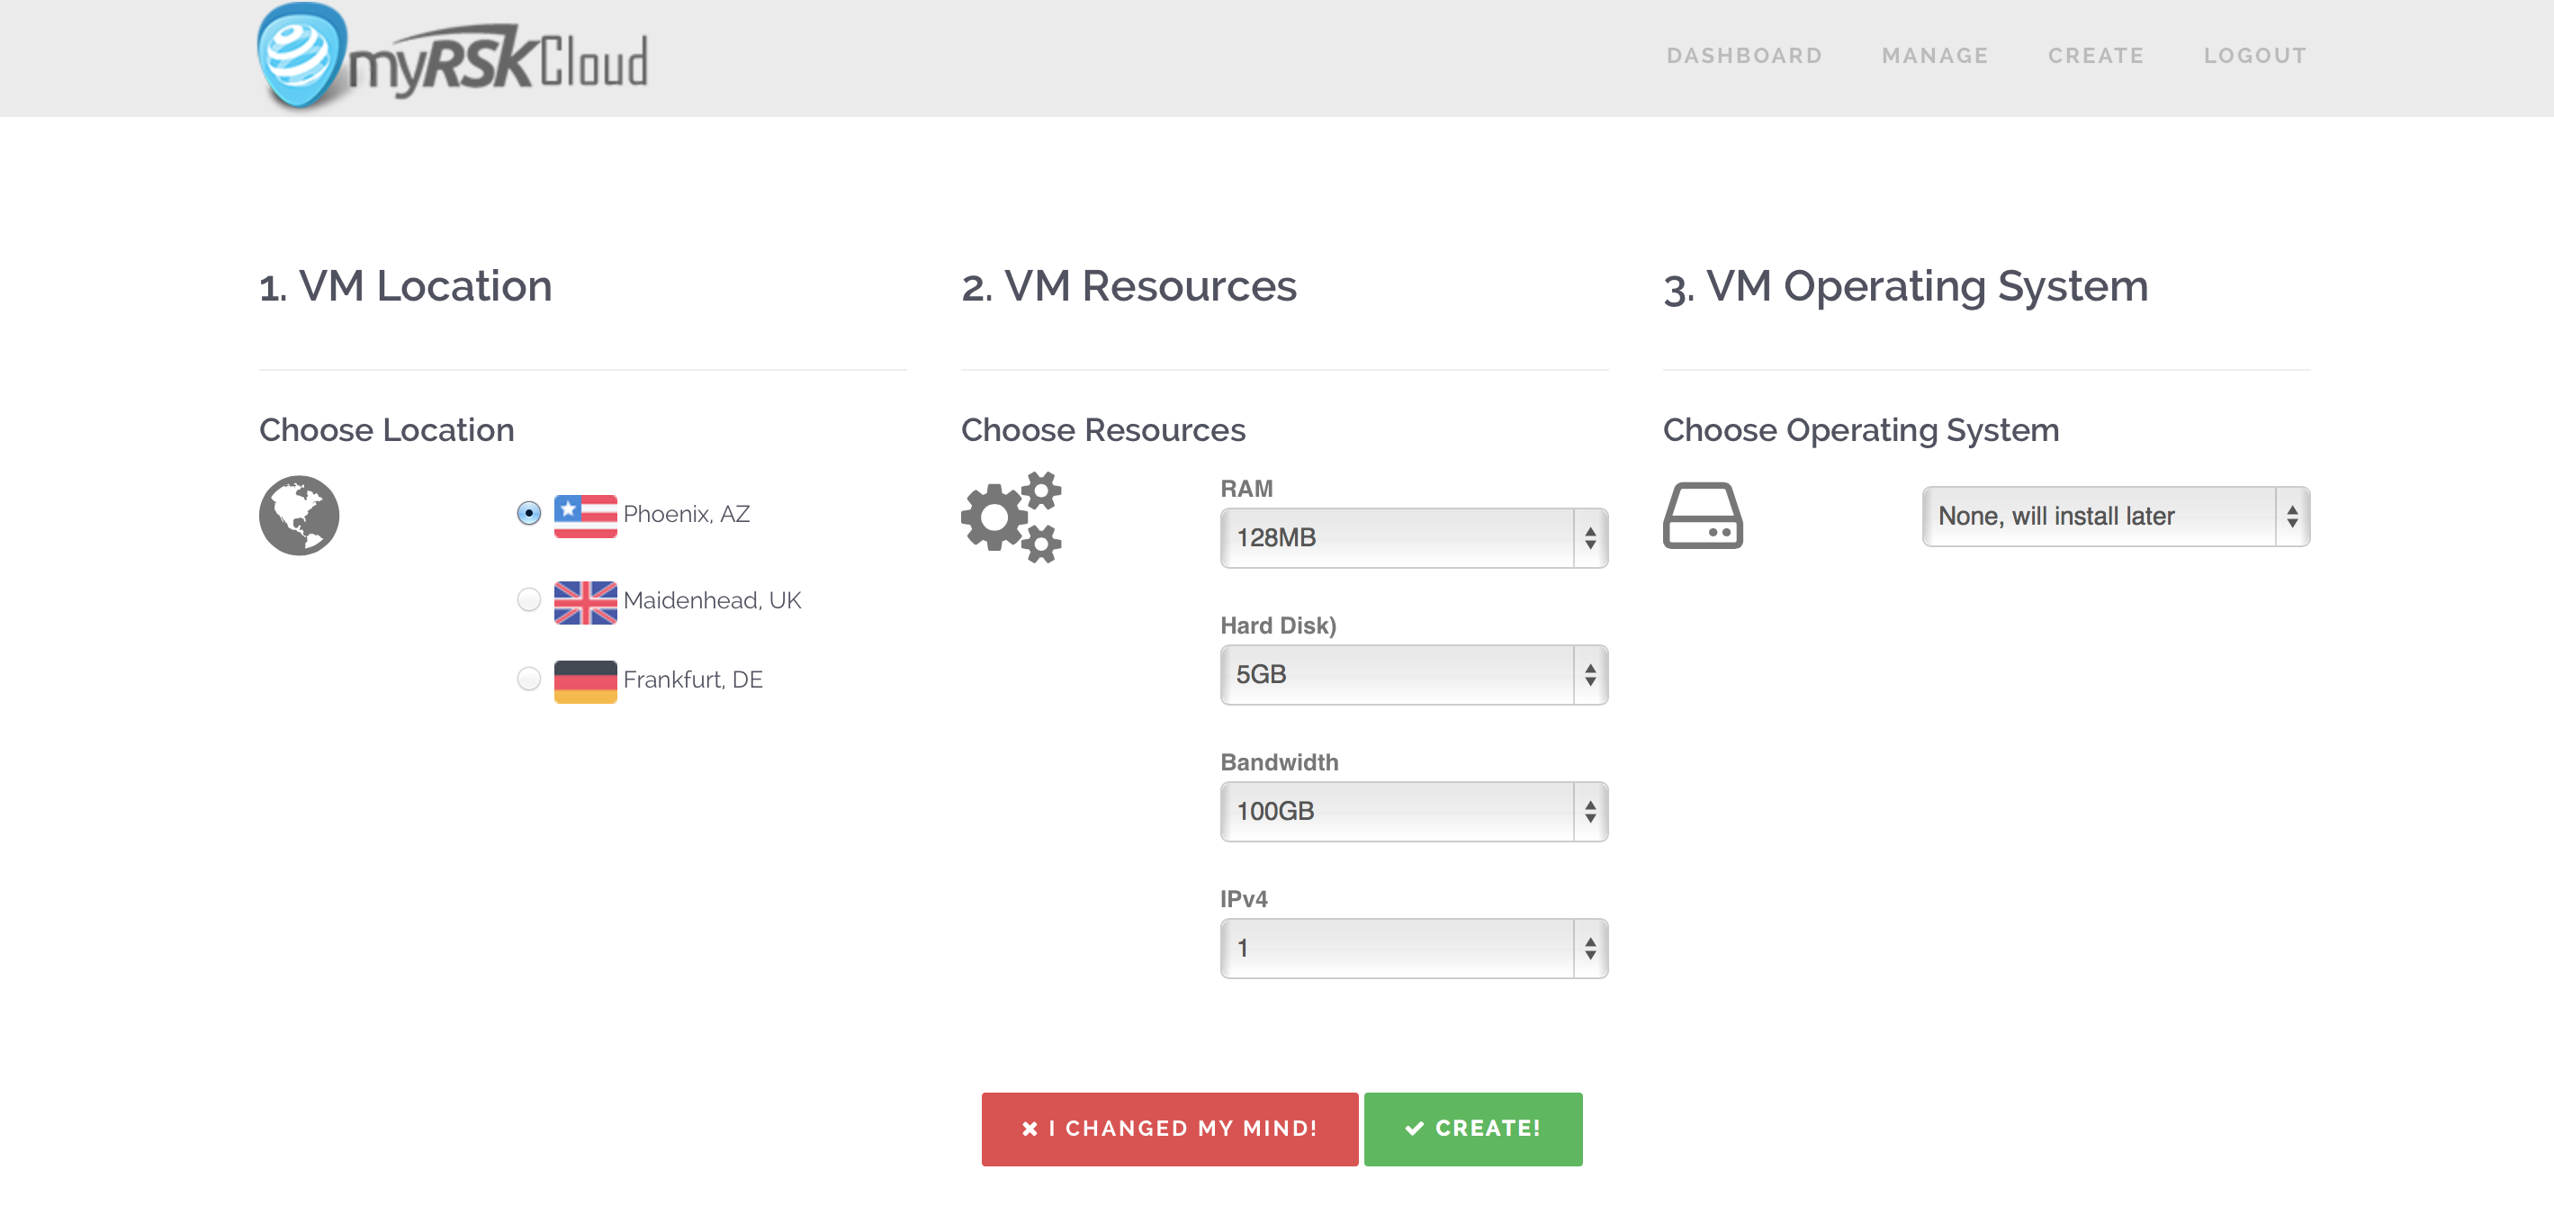2554x1215 pixels.
Task: Click the hard drive icon under Operating System
Action: (1703, 516)
